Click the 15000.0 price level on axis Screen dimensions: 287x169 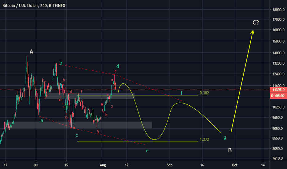[278, 41]
